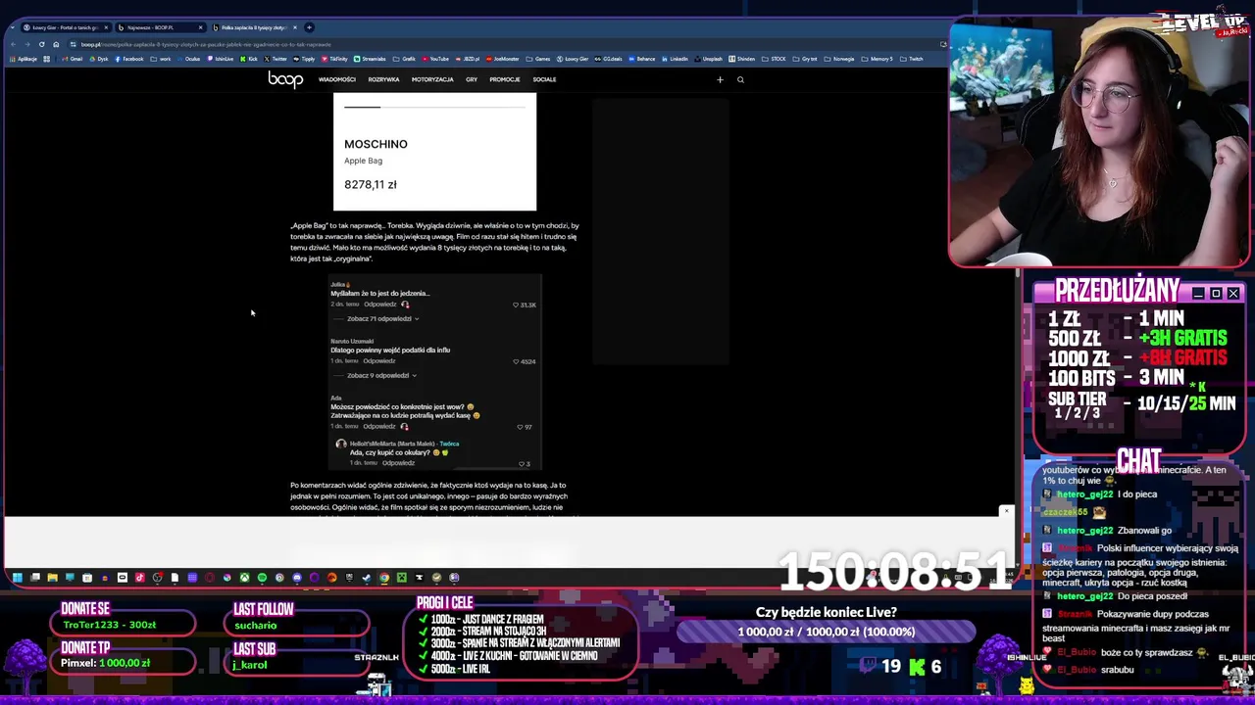Open the Kick bookmark
This screenshot has width=1255, height=705.
pyautogui.click(x=248, y=59)
